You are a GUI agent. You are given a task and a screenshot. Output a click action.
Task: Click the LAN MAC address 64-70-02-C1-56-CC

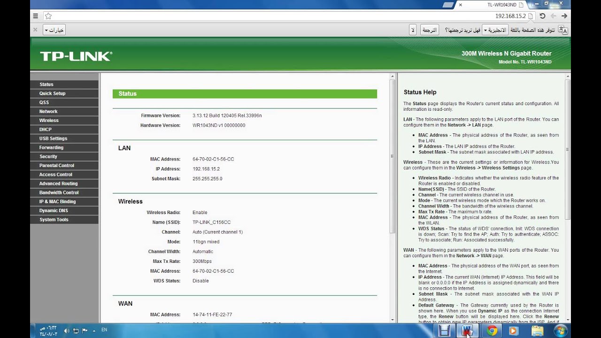pos(213,159)
